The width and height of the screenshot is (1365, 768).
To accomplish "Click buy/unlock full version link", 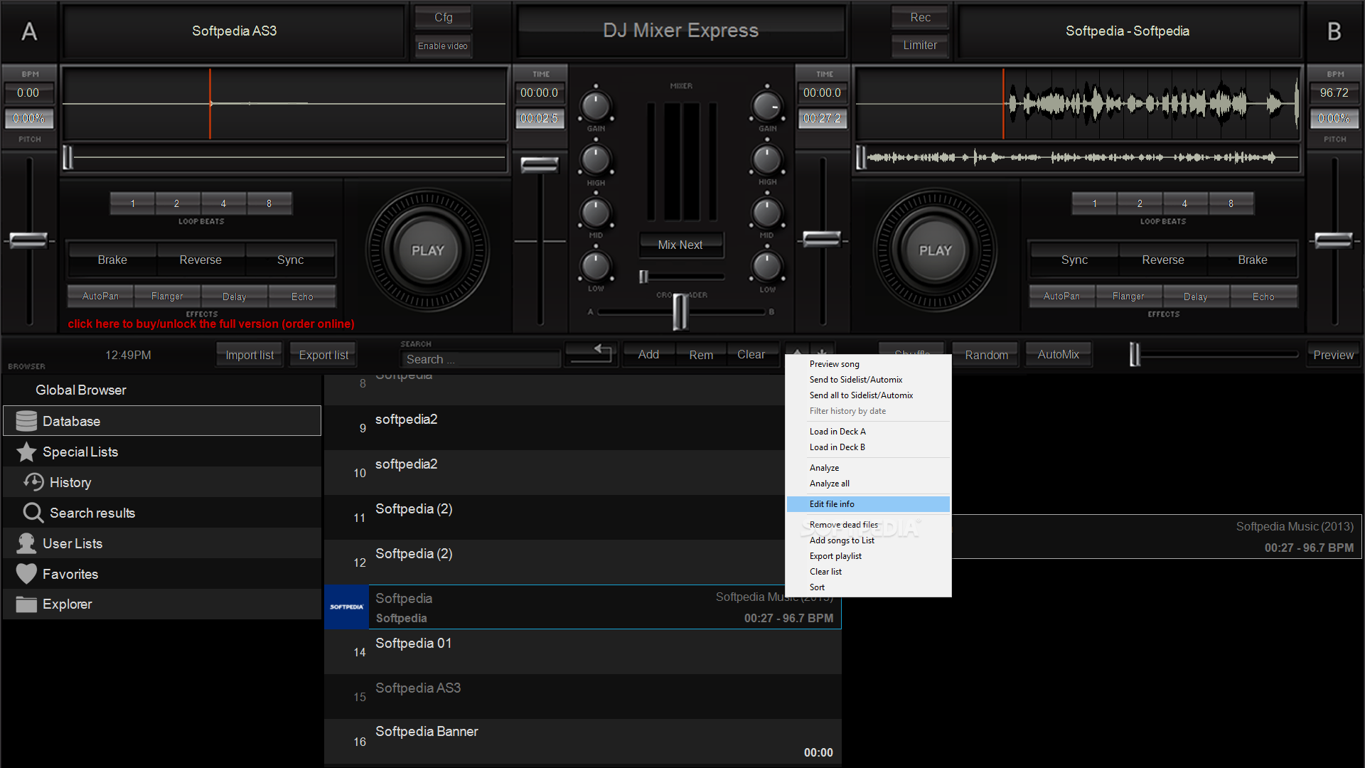I will (x=211, y=324).
